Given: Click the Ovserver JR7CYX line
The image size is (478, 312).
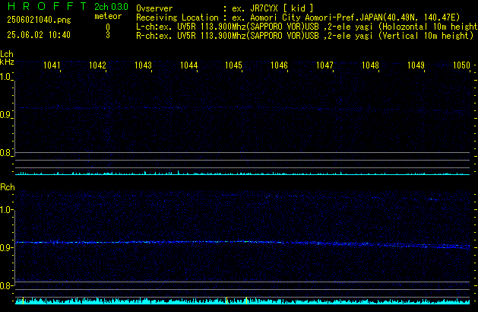Looking at the screenshot, I should coord(225,8).
